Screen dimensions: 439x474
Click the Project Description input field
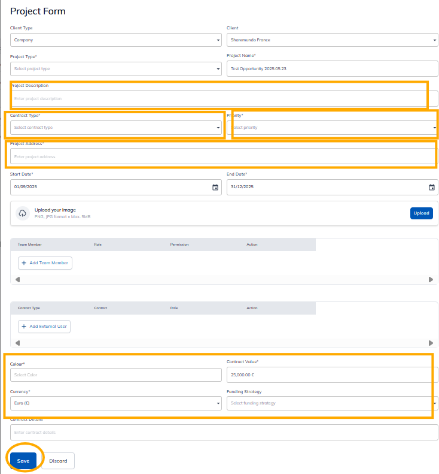click(218, 98)
